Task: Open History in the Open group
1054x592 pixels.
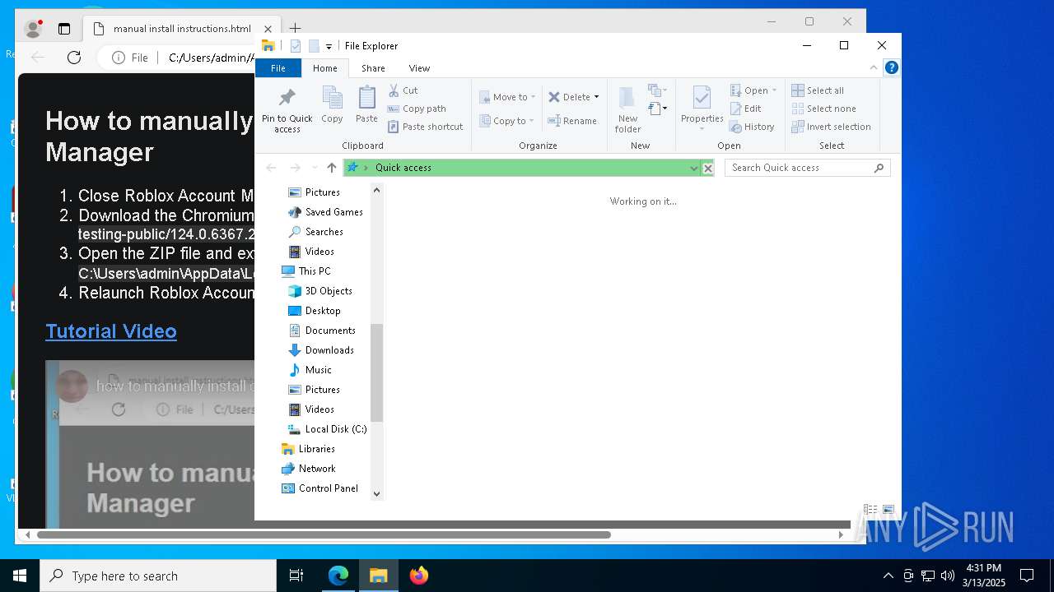Action: 752,127
